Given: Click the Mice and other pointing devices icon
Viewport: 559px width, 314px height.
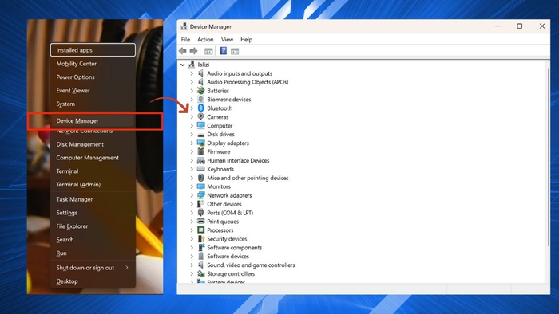Looking at the screenshot, I should (x=200, y=178).
